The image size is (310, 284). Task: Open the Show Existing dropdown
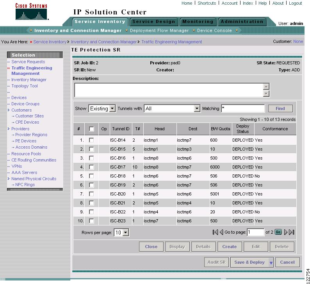point(102,108)
